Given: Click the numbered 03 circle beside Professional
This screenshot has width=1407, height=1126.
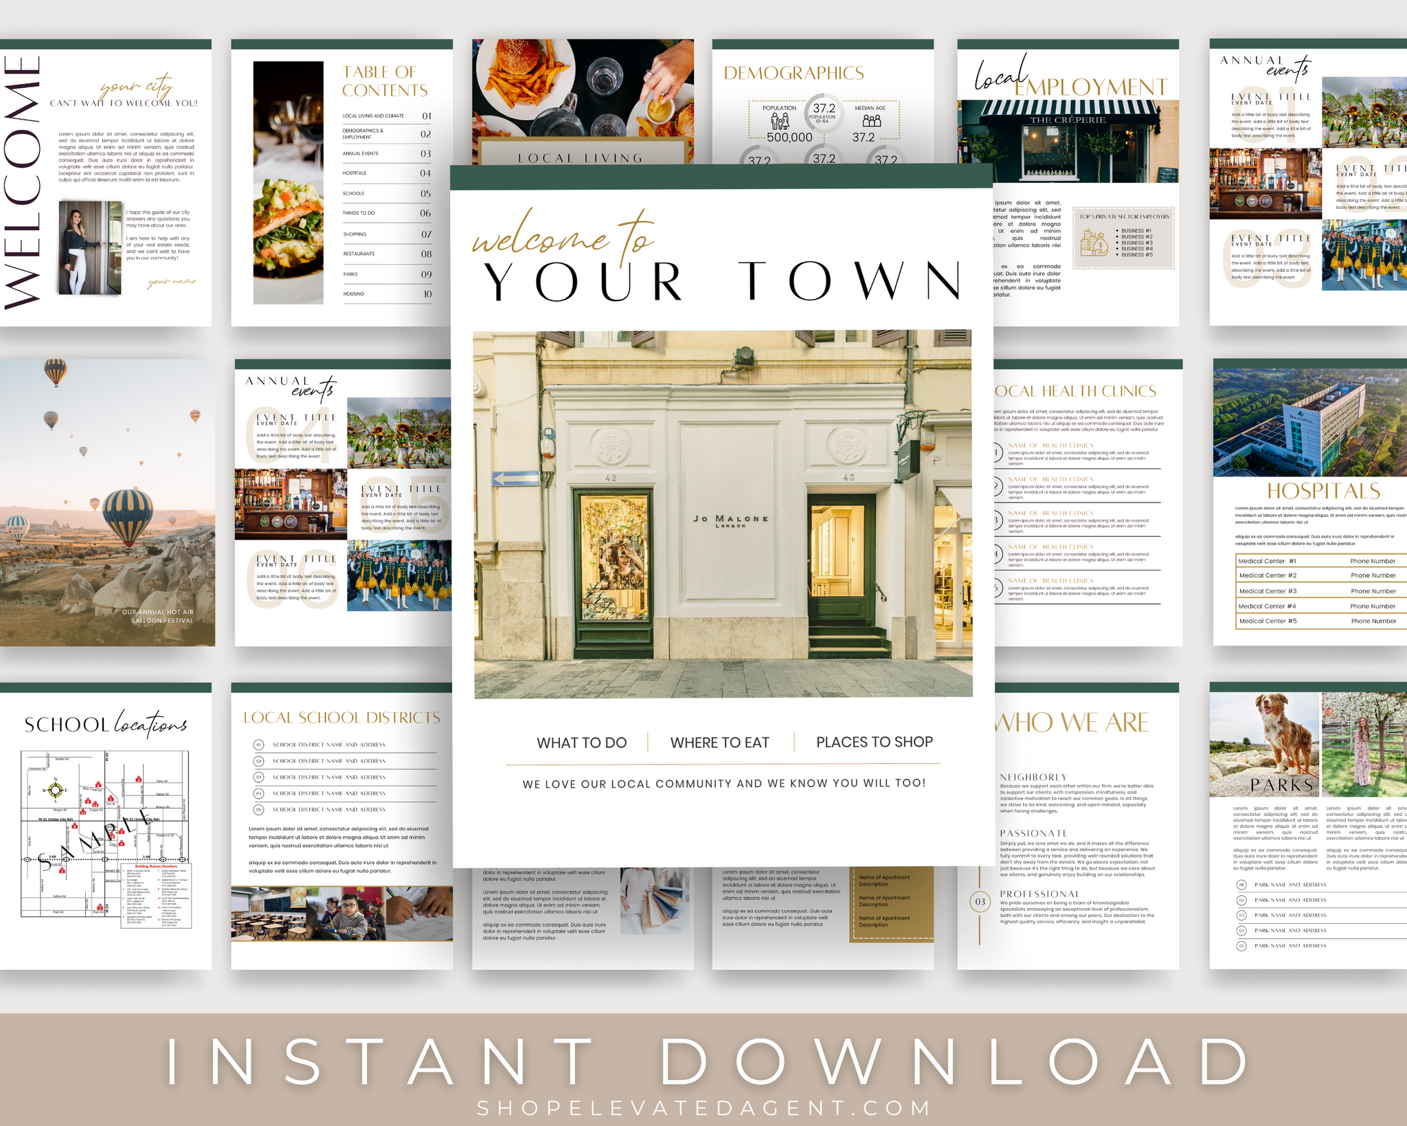Looking at the screenshot, I should point(980,901).
